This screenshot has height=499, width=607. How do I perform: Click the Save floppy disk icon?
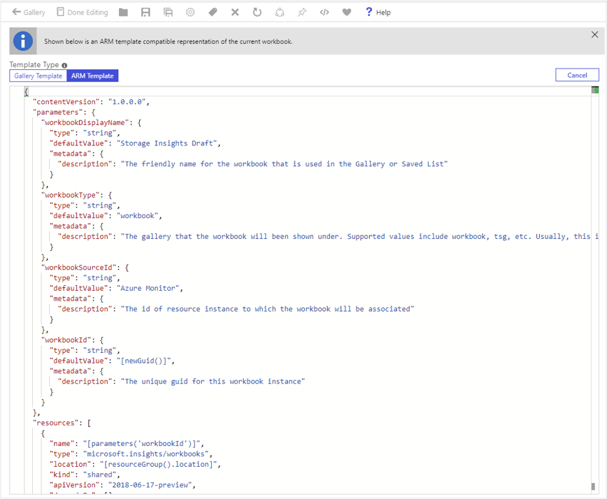click(x=145, y=13)
